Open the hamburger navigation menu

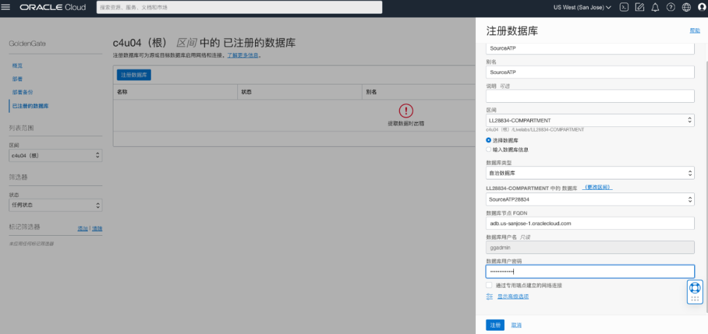(7, 7)
